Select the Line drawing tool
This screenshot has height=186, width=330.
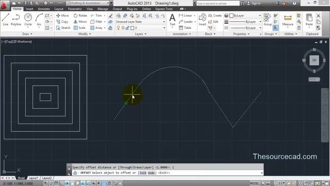point(6,20)
